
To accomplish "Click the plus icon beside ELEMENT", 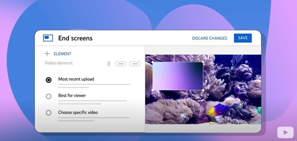I will coord(47,54).
